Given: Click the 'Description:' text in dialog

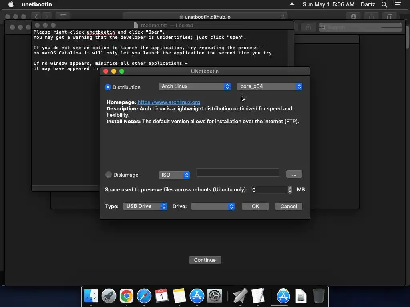Looking at the screenshot, I should (x=122, y=109).
